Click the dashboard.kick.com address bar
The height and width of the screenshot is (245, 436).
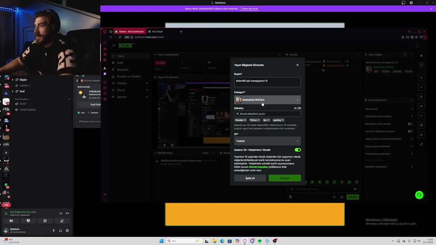149,37
